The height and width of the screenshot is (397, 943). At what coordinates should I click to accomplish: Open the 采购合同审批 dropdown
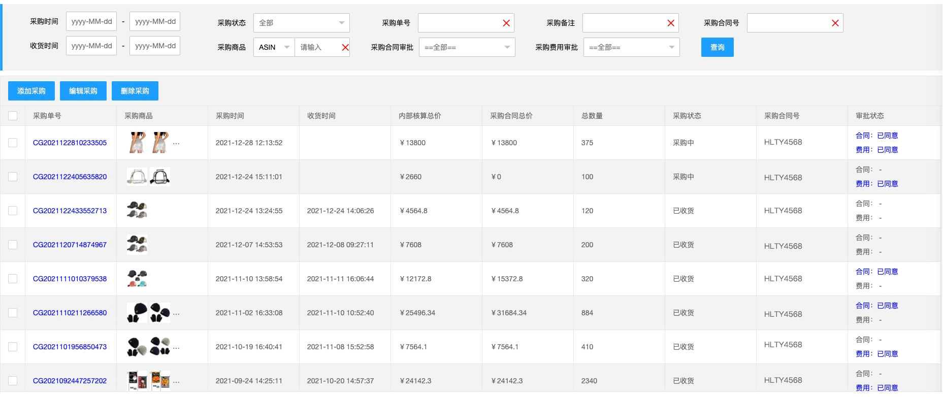click(467, 47)
